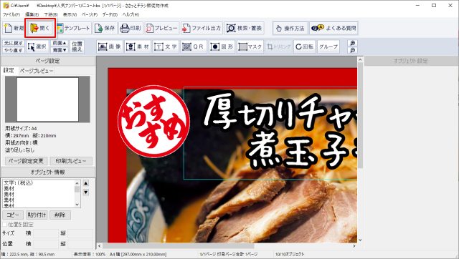Screen dimensions: 459x259
Task: Move object list item up with ▲
Action: pyautogui.click(x=86, y=183)
